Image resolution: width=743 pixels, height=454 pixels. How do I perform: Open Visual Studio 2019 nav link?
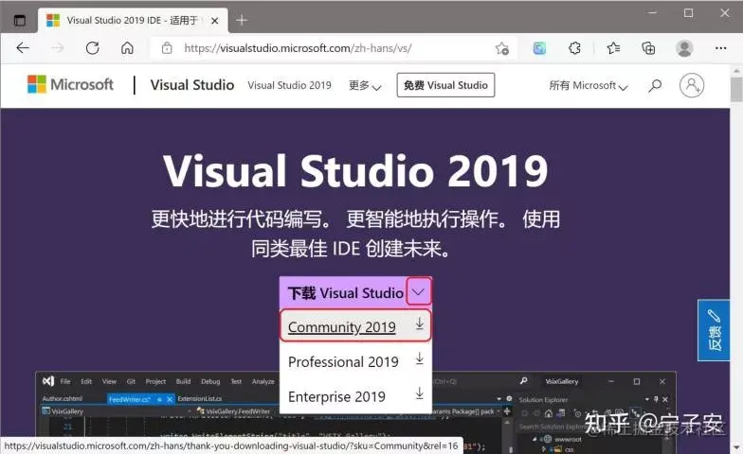[x=289, y=85]
